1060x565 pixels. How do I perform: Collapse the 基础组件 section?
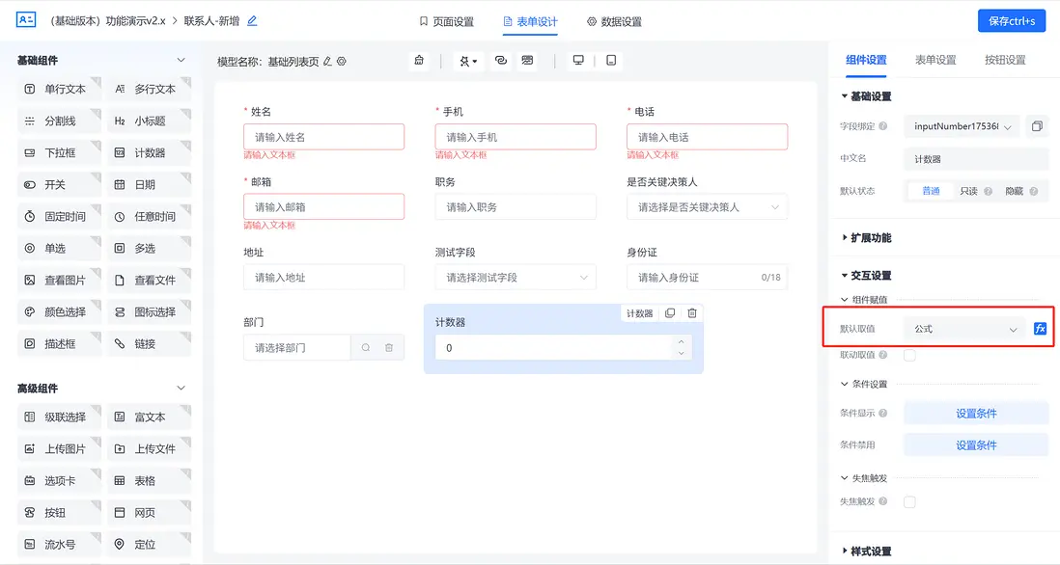[x=181, y=58]
